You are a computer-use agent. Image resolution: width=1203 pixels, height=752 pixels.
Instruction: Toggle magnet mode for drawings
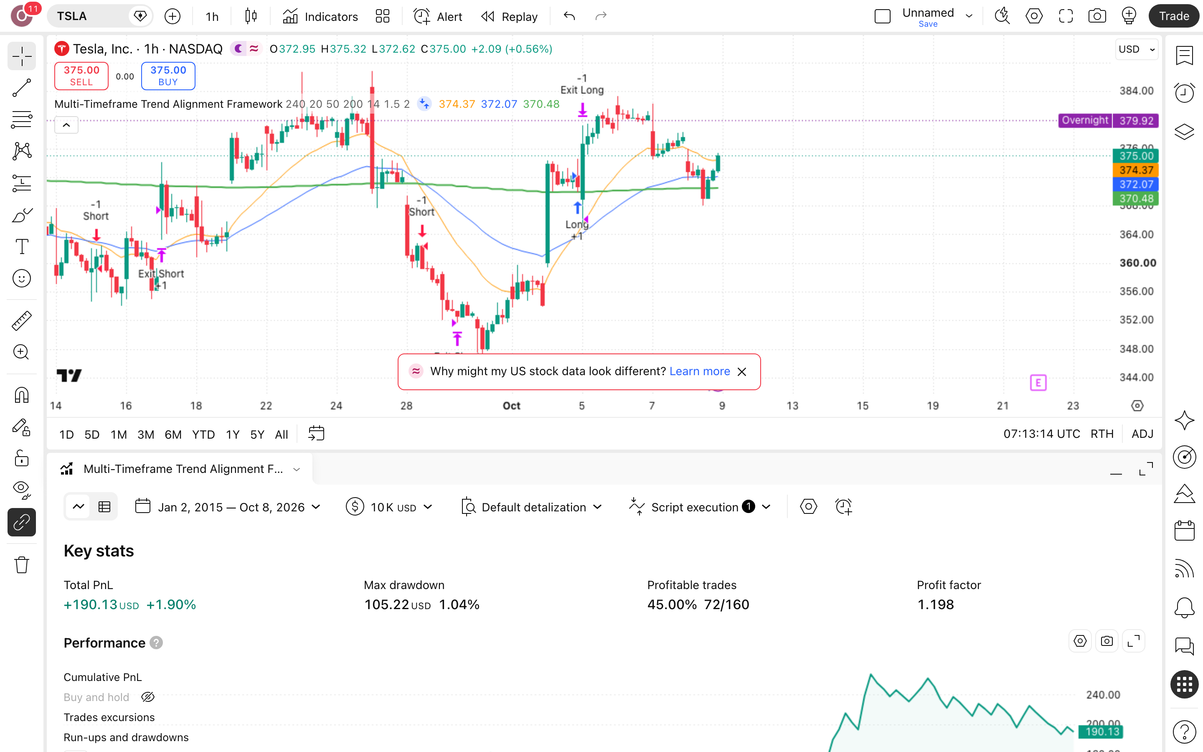coord(21,395)
